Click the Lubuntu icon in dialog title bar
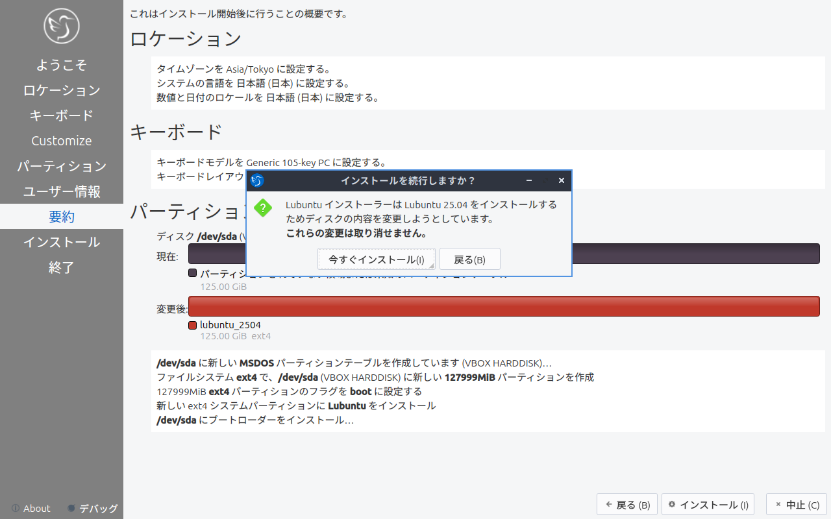Screen dimensions: 831x519 pyautogui.click(x=257, y=180)
